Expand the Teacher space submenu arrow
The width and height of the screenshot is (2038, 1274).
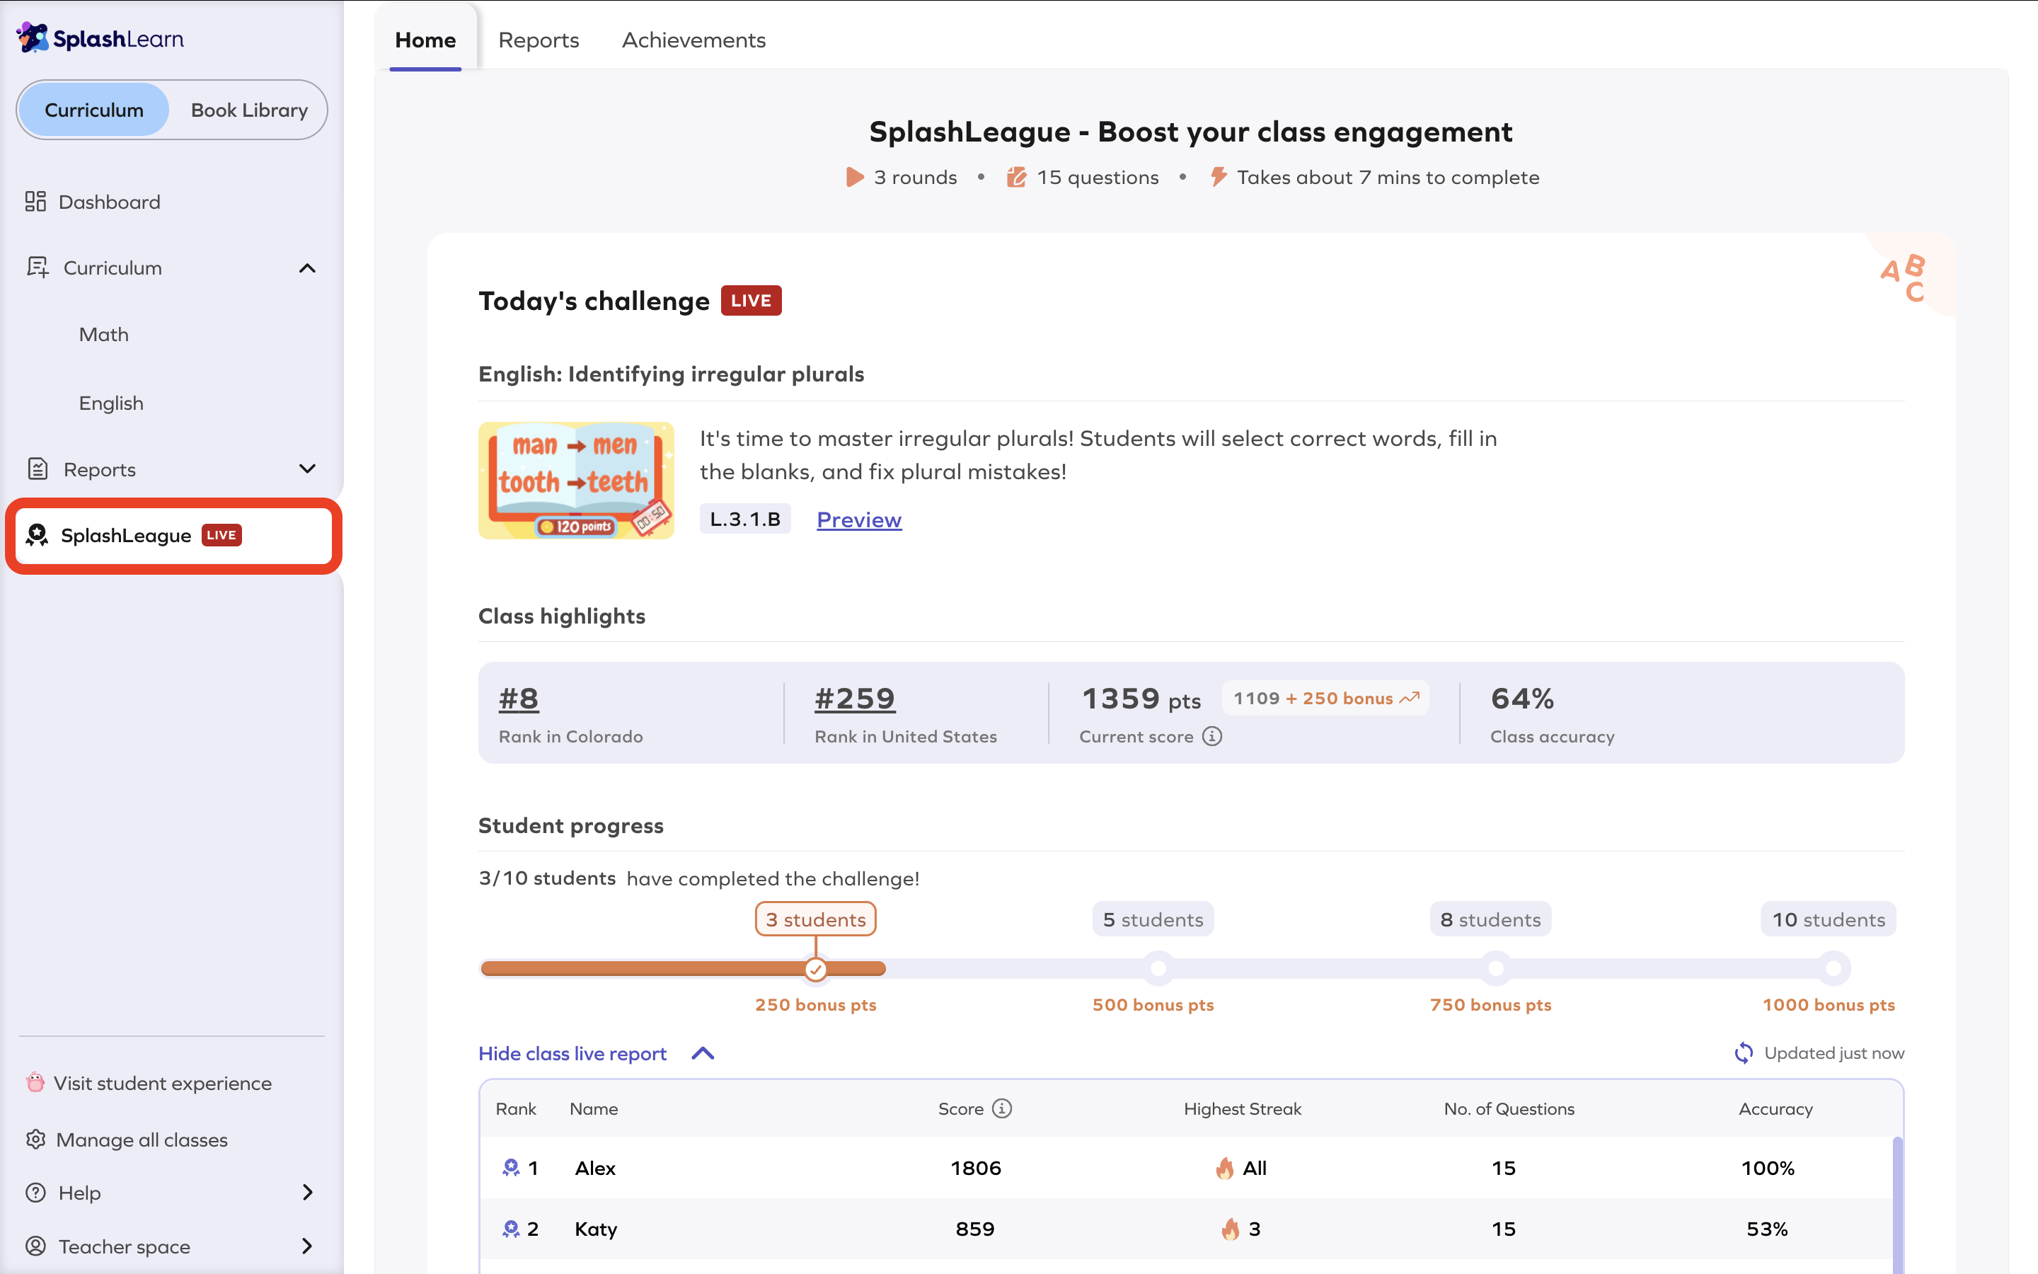(x=307, y=1246)
